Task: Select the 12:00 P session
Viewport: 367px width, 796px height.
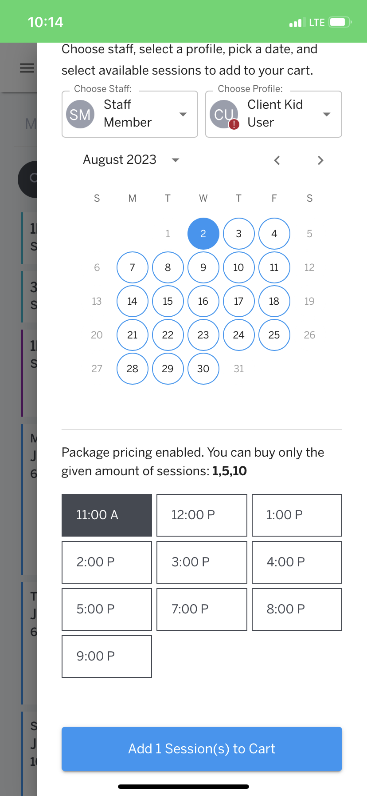Action: tap(201, 515)
